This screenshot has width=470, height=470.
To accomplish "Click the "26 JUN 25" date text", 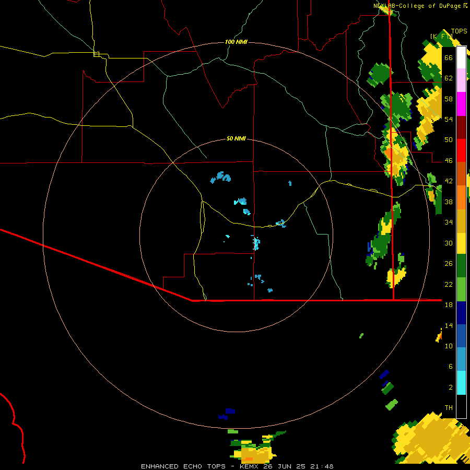I will [284, 466].
